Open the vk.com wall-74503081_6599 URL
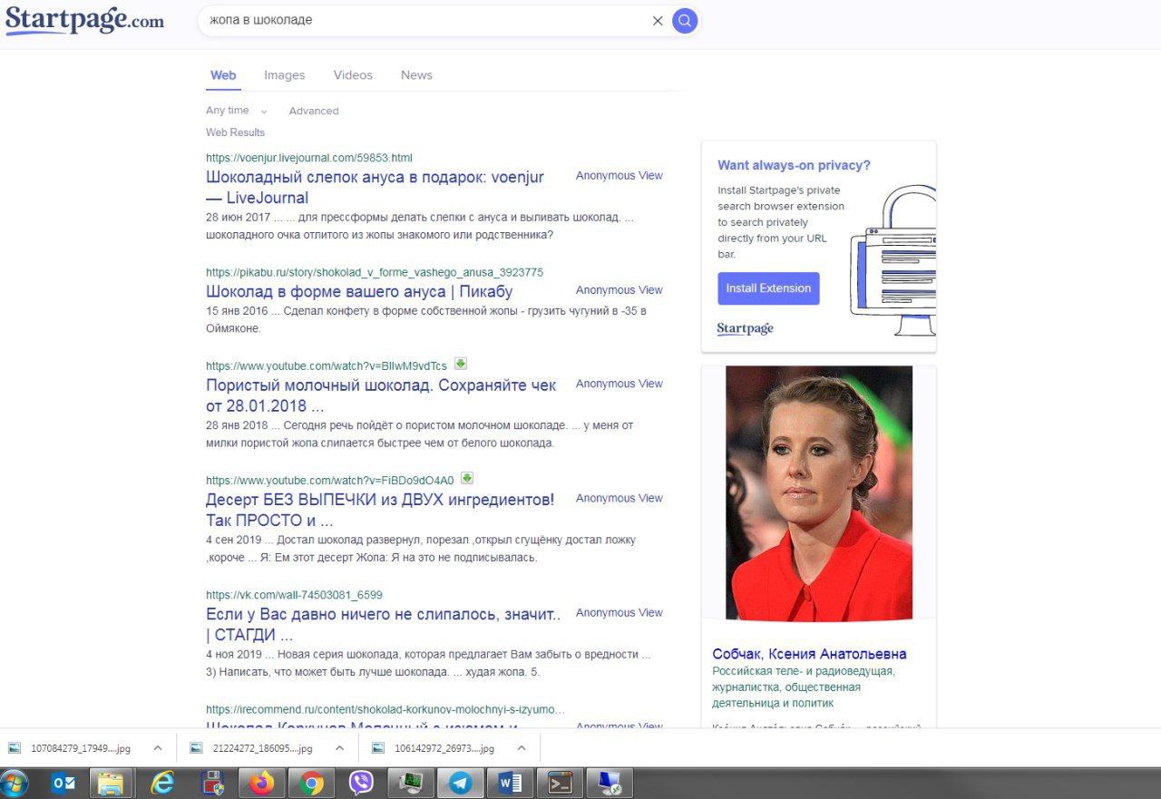Image resolution: width=1161 pixels, height=799 pixels. pyautogui.click(x=294, y=595)
